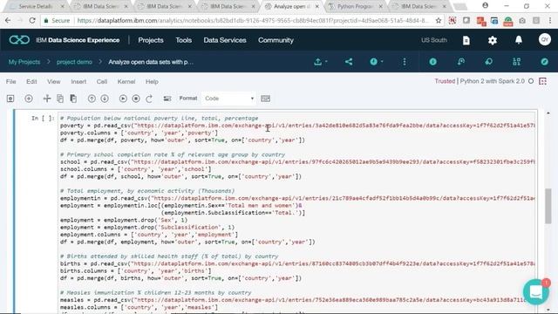Restart the kernel using the refresh arrow
558x314 pixels.
tap(149, 99)
